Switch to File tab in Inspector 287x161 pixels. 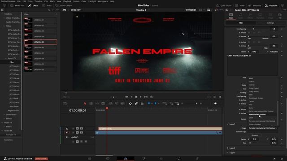point(280,16)
